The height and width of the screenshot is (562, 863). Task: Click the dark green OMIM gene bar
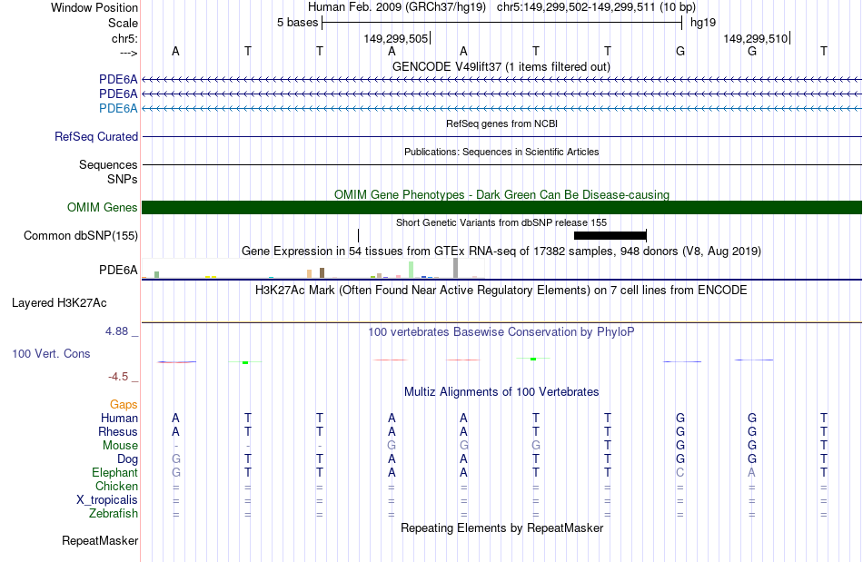(x=501, y=207)
